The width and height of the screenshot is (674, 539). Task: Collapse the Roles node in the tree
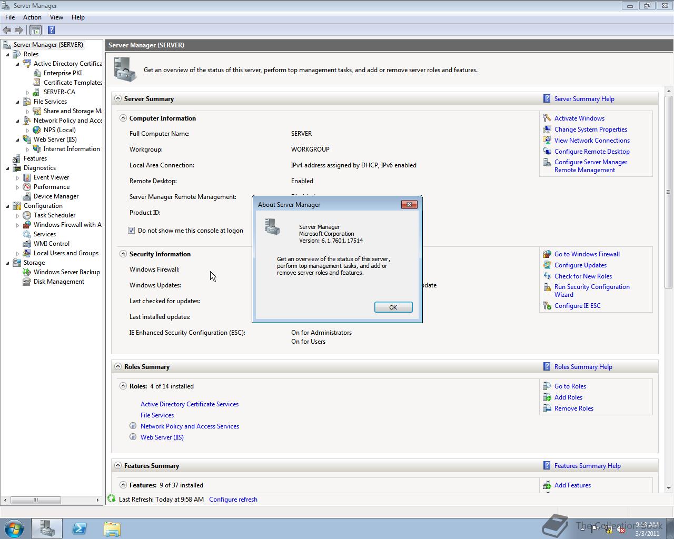pyautogui.click(x=7, y=54)
